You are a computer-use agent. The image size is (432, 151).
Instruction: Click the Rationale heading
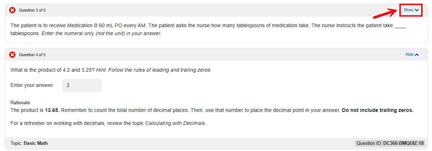21,103
